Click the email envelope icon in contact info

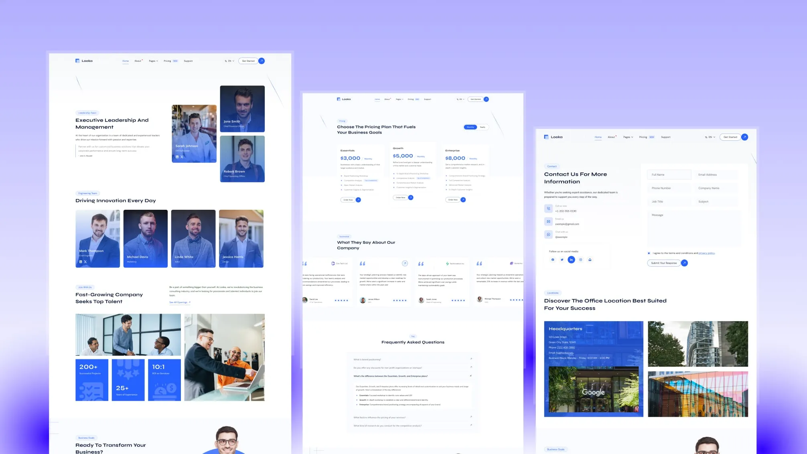pyautogui.click(x=548, y=221)
